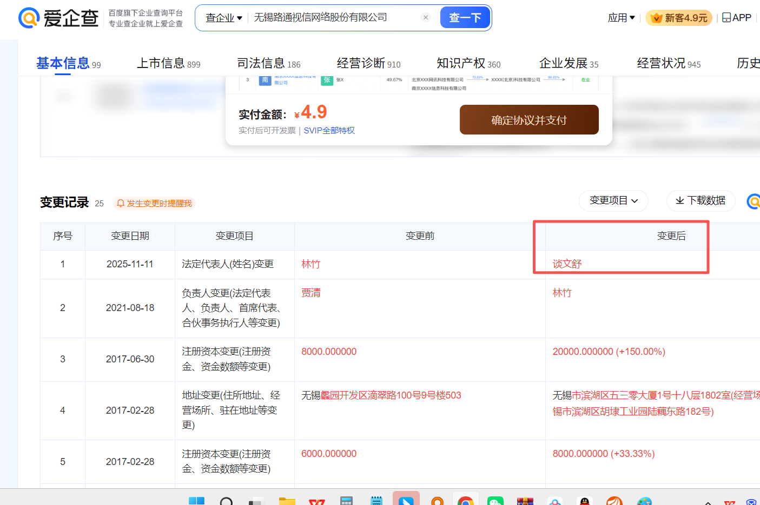The height and width of the screenshot is (505, 760).
Task: Click the bell 发生变更时提醒我 reminder
Action: [154, 204]
